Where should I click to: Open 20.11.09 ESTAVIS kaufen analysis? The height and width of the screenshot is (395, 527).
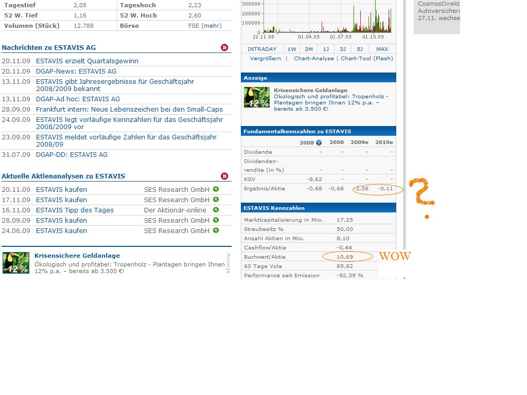click(62, 189)
